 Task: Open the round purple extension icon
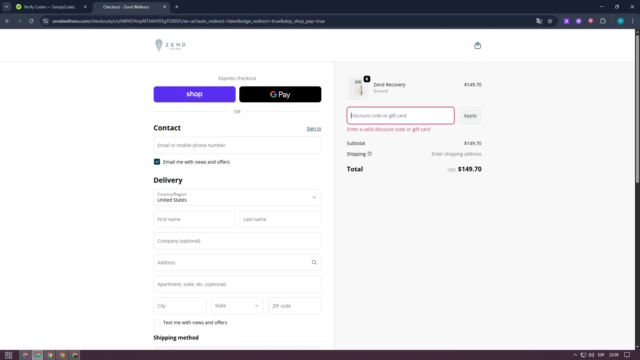(579, 21)
